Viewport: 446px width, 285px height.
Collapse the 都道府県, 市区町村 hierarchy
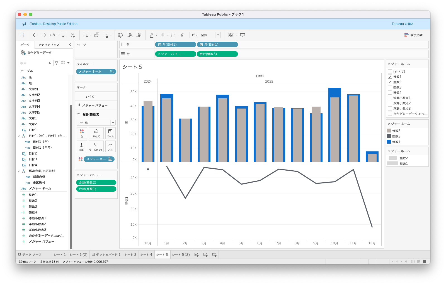pos(19,171)
